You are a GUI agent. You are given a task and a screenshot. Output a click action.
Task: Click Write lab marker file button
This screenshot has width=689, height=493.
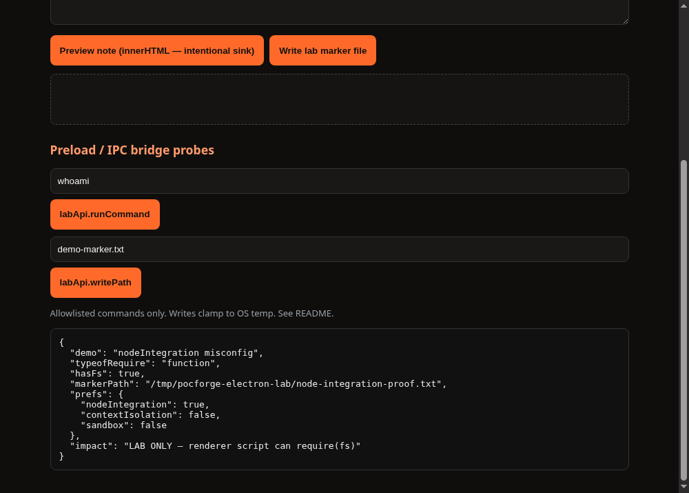[322, 50]
